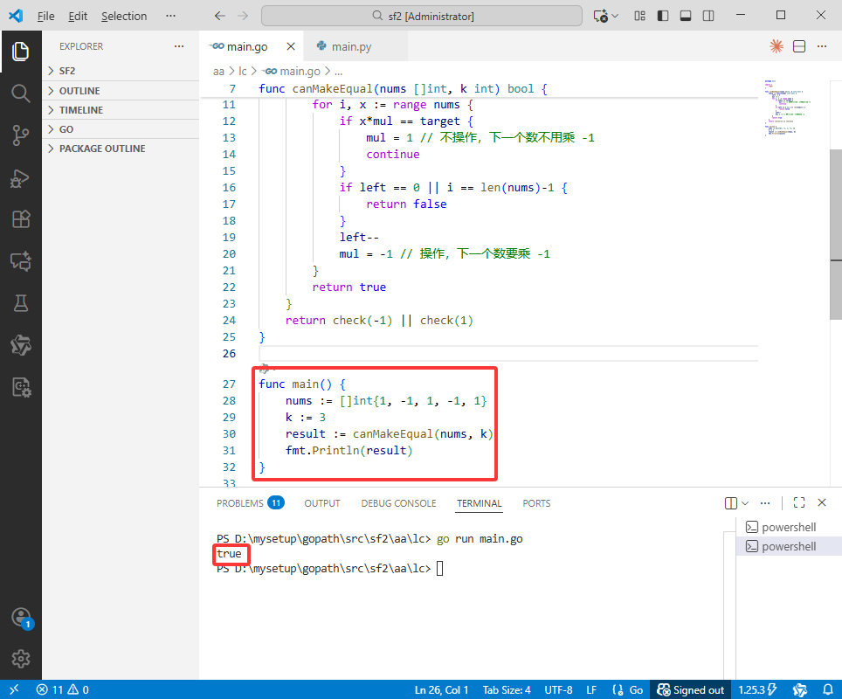This screenshot has height=699, width=842.
Task: Switch to the PROBLEMS panel tab
Action: (250, 503)
